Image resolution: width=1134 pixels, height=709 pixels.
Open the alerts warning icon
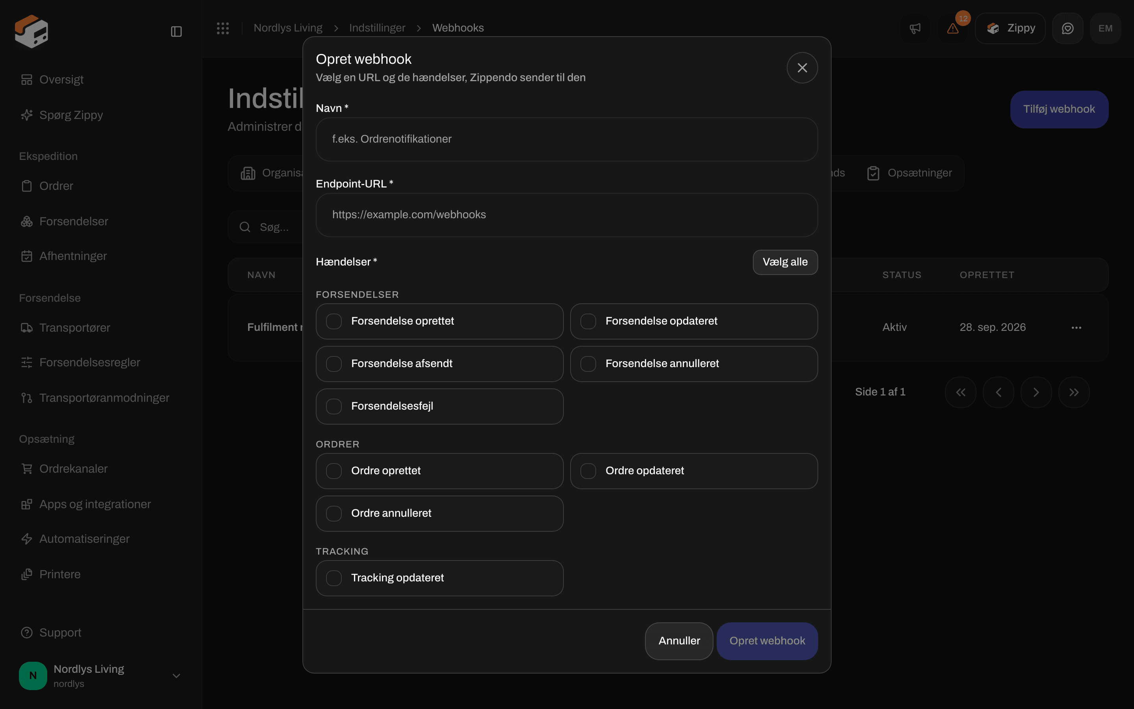952,29
